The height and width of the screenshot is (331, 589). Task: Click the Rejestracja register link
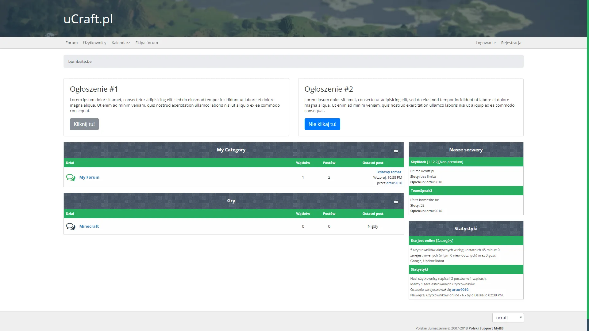[x=511, y=43]
